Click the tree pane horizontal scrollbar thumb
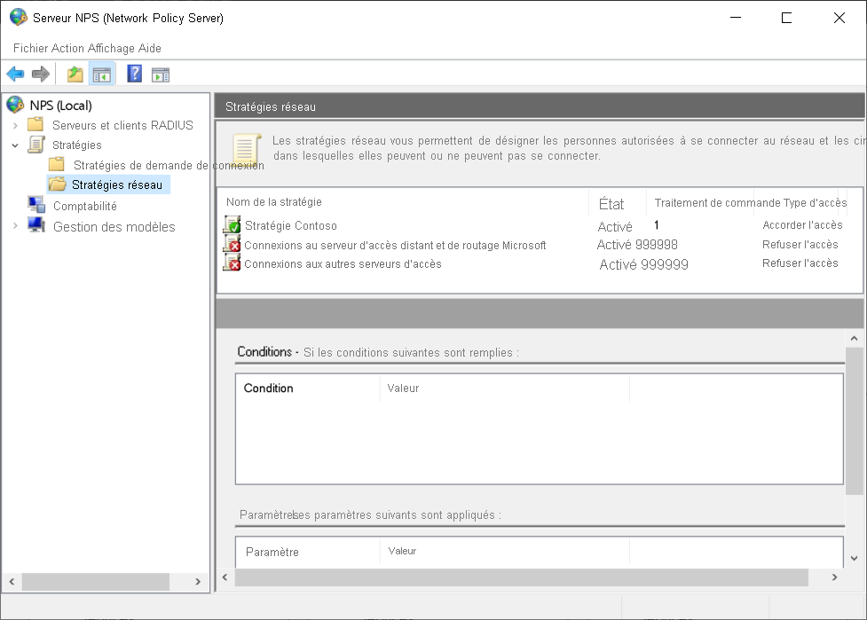867x620 pixels. (95, 581)
